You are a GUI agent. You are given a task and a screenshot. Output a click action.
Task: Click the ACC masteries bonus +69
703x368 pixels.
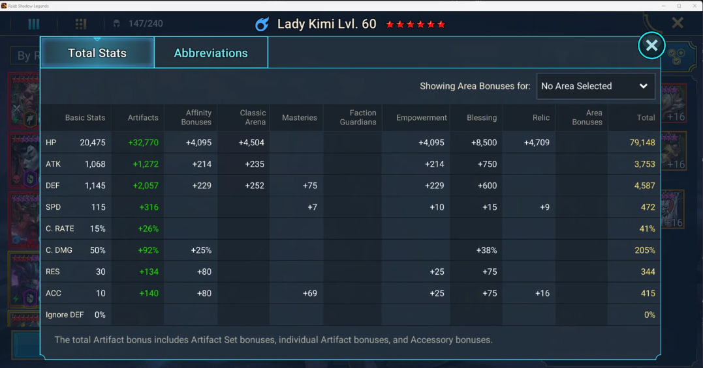pos(310,293)
